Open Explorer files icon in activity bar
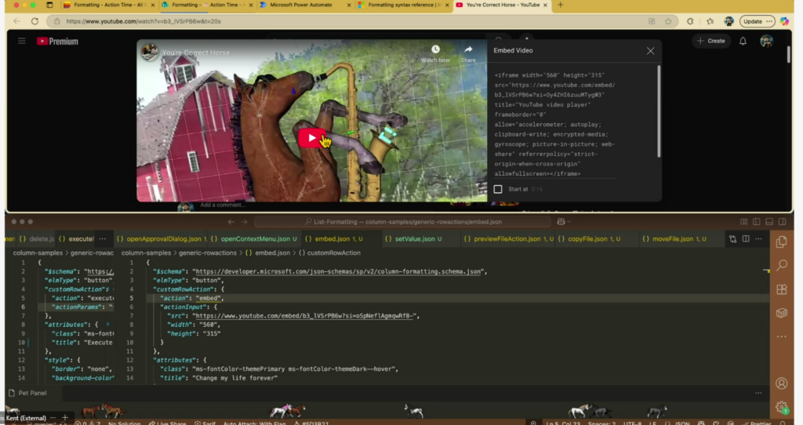Viewport: 803px width, 425px height. [x=782, y=242]
